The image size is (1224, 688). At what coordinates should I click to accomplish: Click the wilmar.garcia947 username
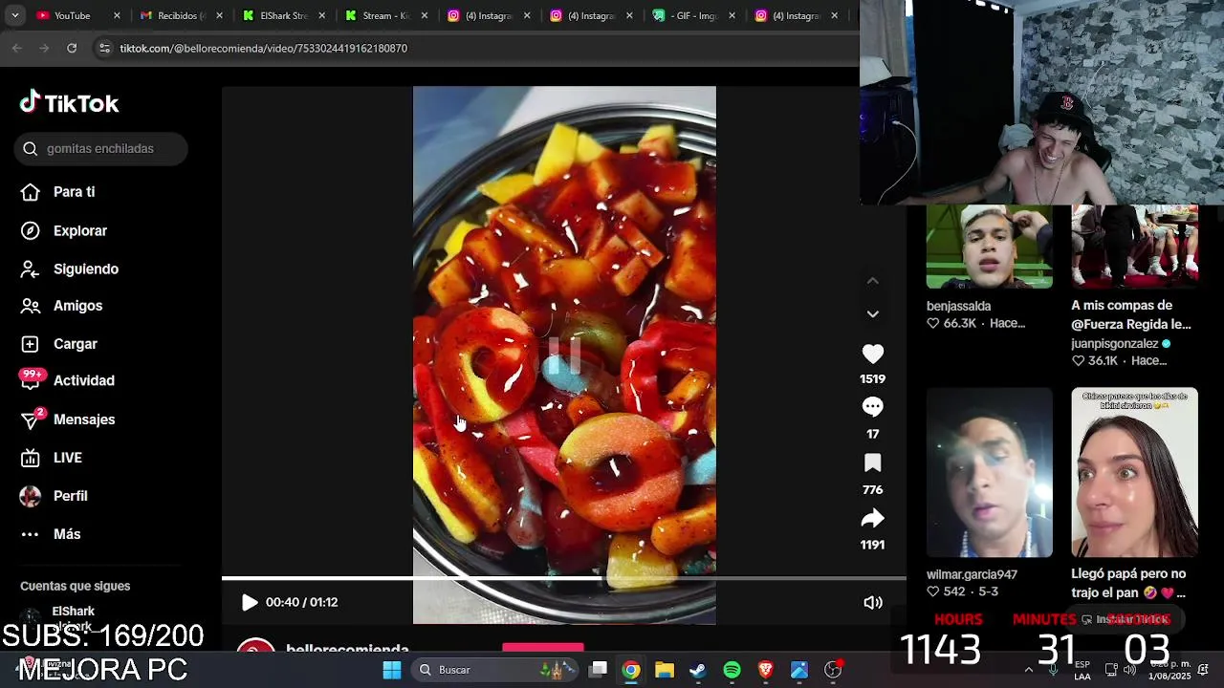(972, 575)
